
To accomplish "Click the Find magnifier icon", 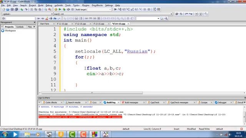I will coord(45,9).
